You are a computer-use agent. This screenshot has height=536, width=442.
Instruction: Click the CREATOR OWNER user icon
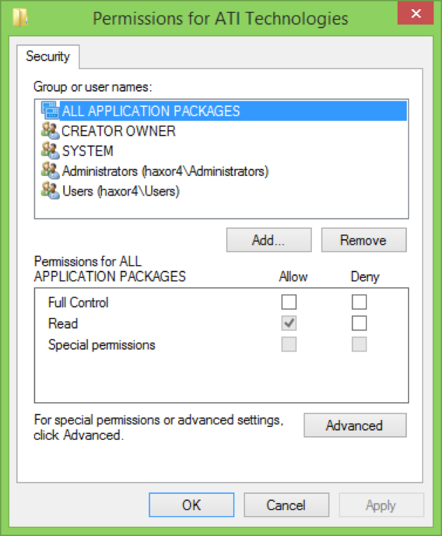click(50, 131)
